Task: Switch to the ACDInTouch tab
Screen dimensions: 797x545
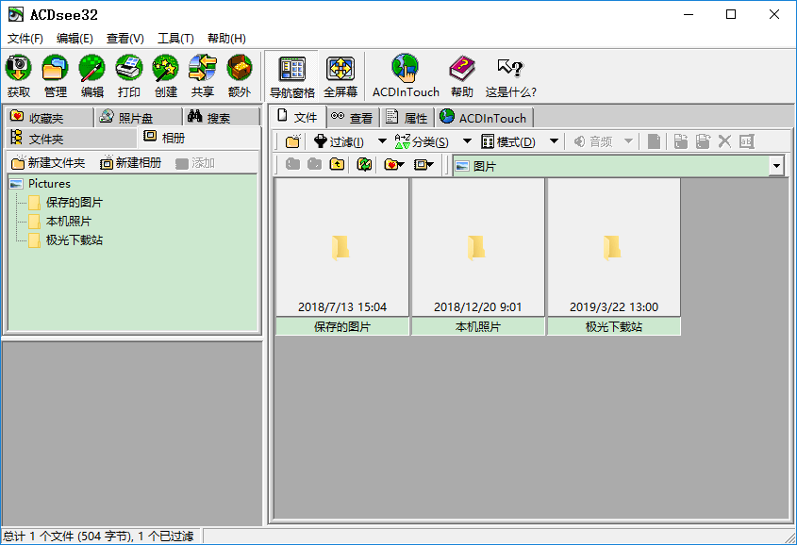Action: point(484,118)
